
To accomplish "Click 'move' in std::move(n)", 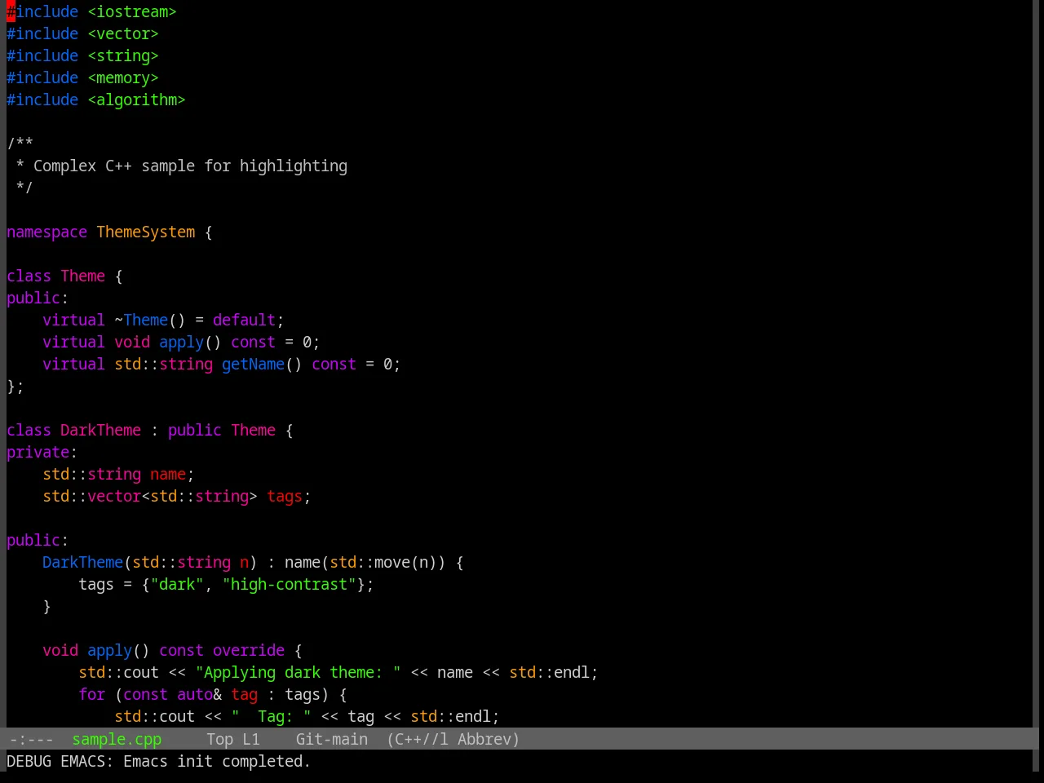I will click(392, 562).
